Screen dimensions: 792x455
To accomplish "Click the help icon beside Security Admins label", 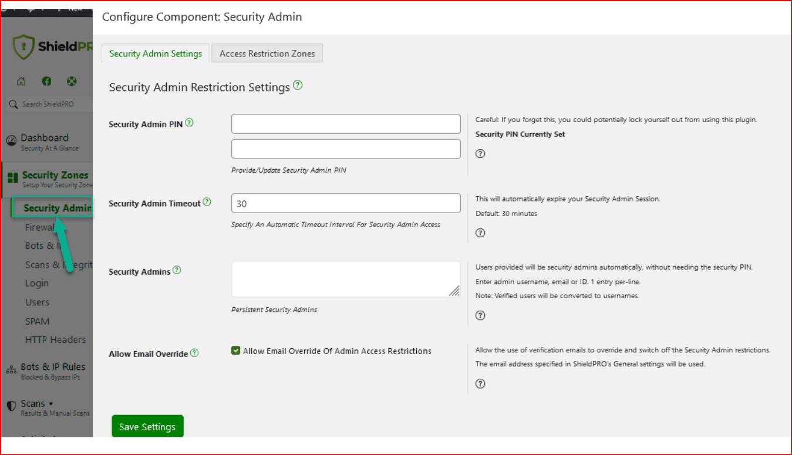I will tap(177, 271).
